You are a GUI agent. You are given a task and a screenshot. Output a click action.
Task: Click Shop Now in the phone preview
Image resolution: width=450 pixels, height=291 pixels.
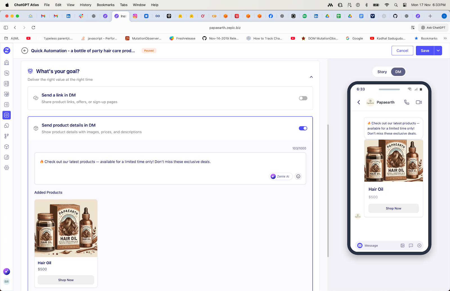coord(393,208)
